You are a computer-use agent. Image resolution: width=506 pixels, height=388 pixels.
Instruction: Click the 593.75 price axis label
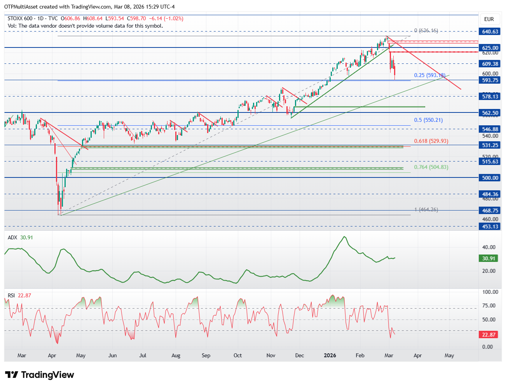click(x=490, y=80)
